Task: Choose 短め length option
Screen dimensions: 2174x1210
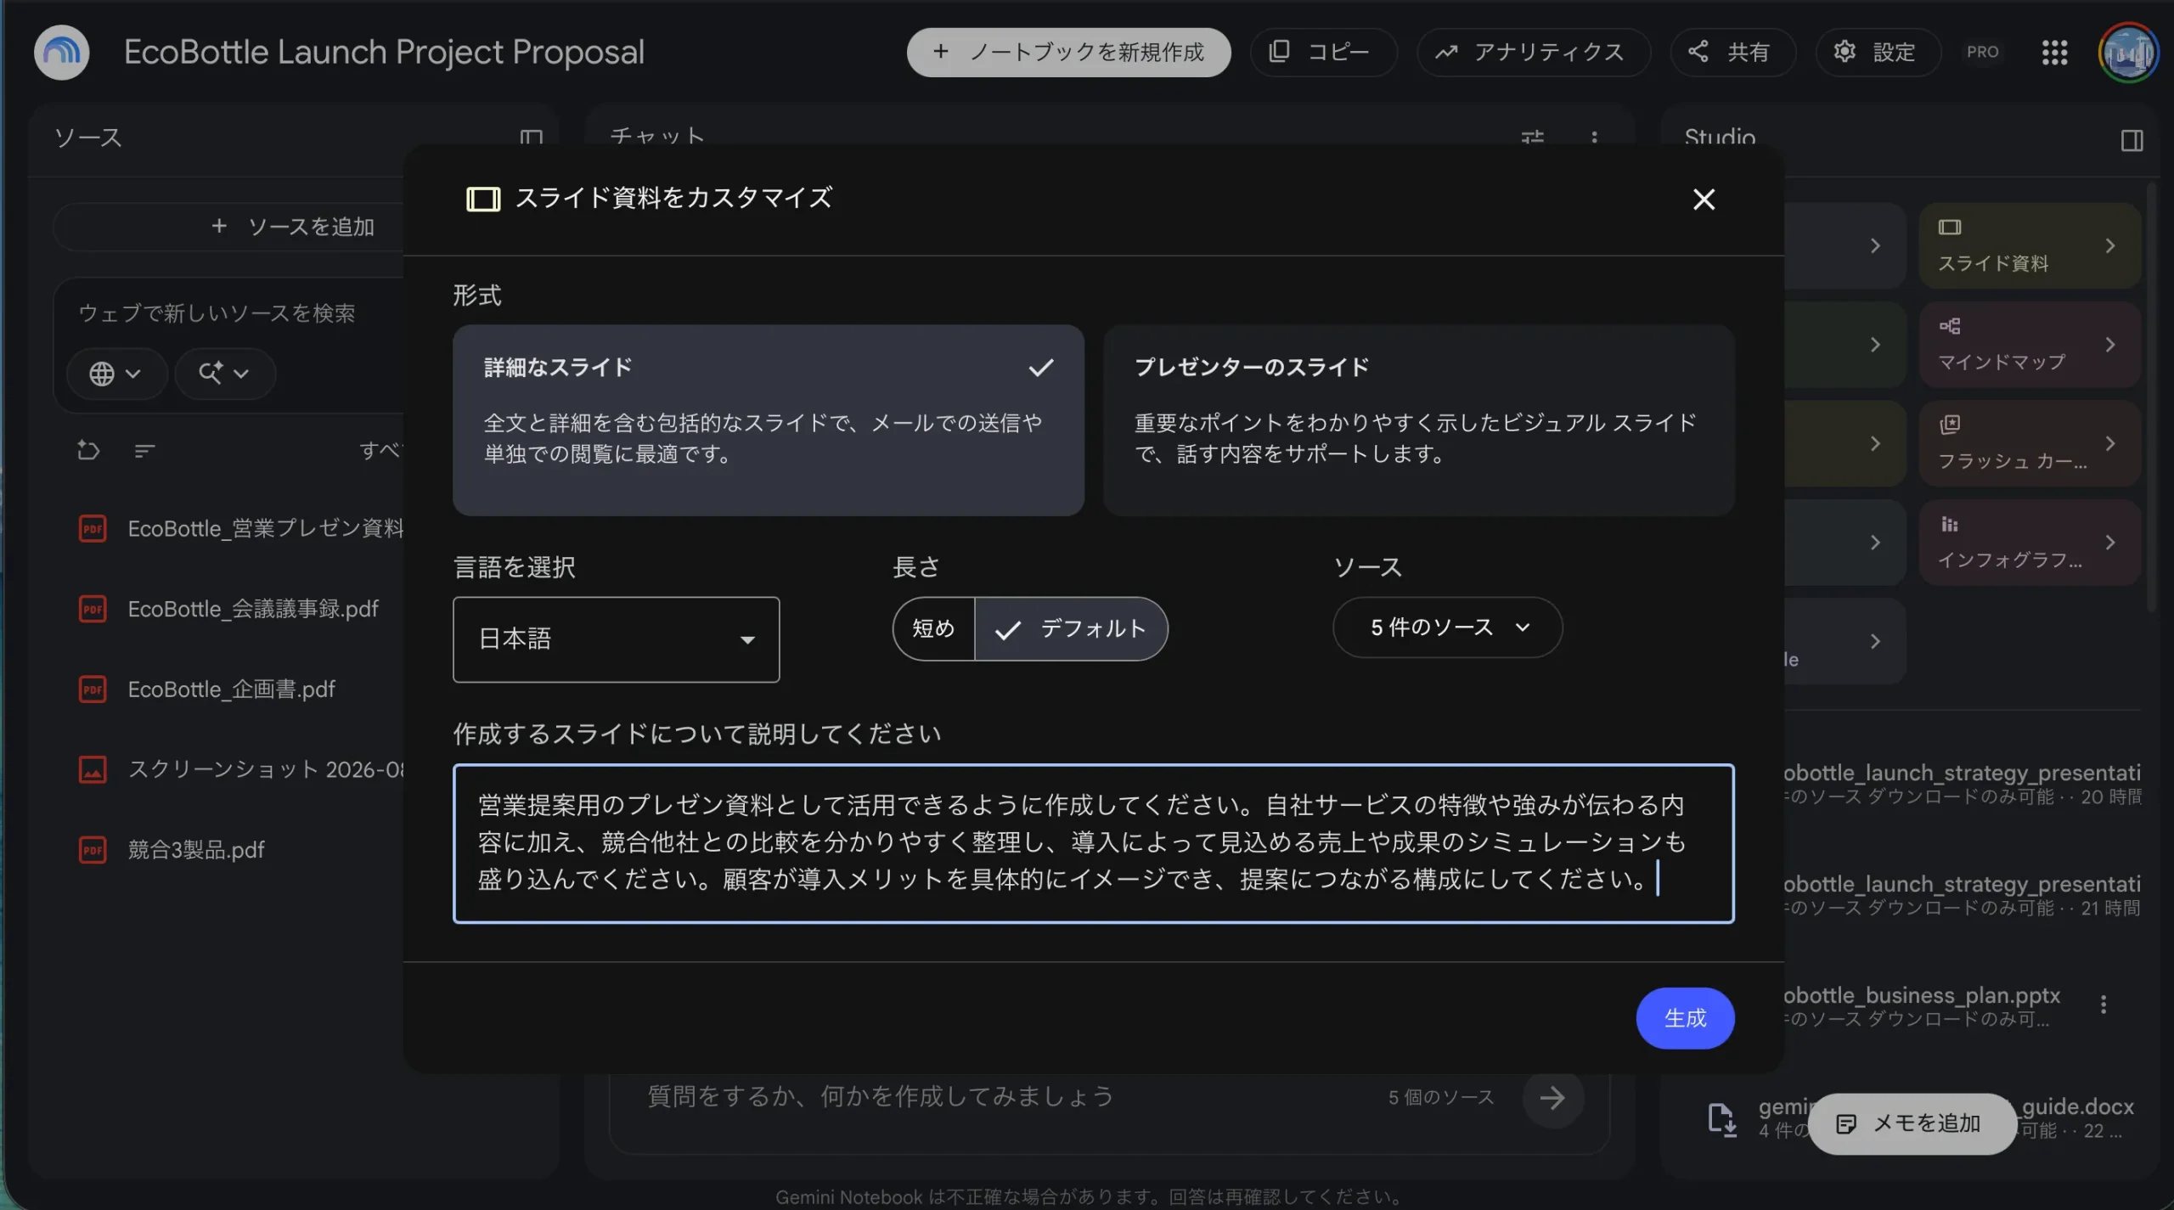Action: coord(933,628)
